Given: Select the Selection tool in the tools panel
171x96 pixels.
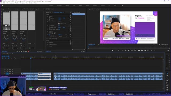Looking at the screenshot, I should pos(167,73).
